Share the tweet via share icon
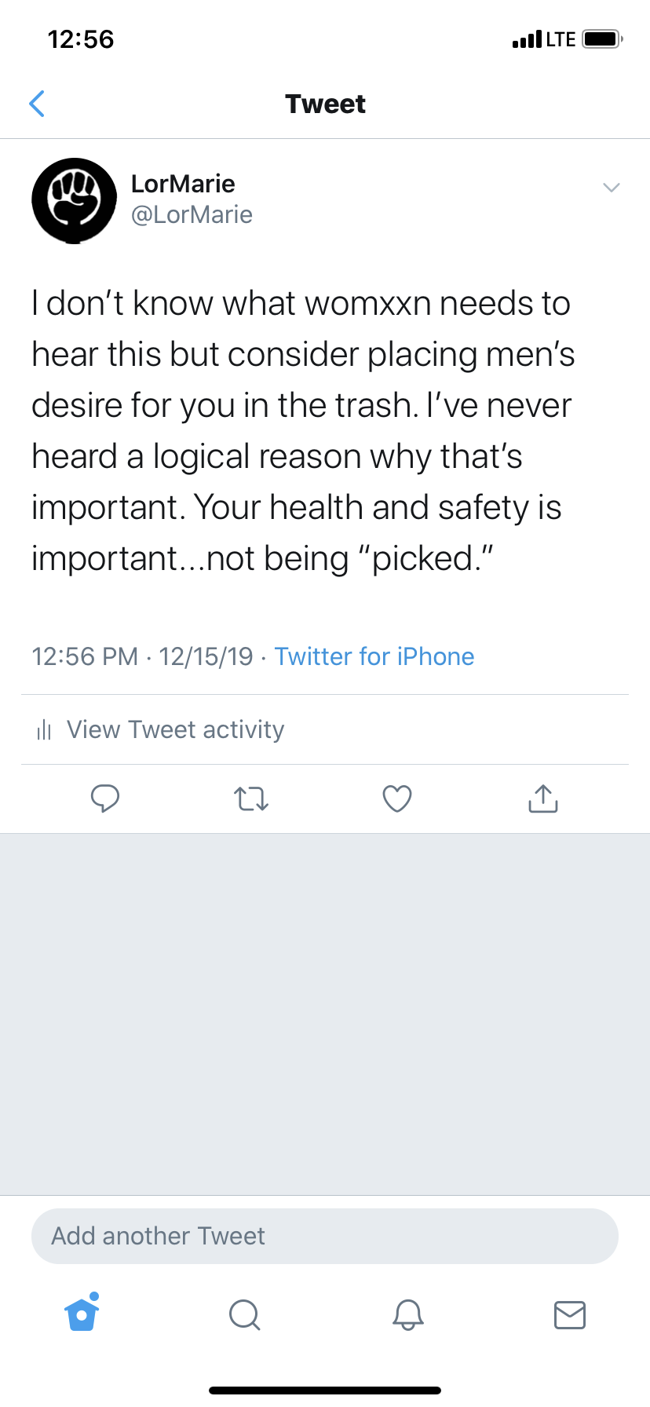This screenshot has height=1407, width=650. click(543, 799)
